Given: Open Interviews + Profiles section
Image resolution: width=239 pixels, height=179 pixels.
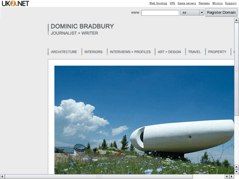Looking at the screenshot, I should click(x=130, y=52).
